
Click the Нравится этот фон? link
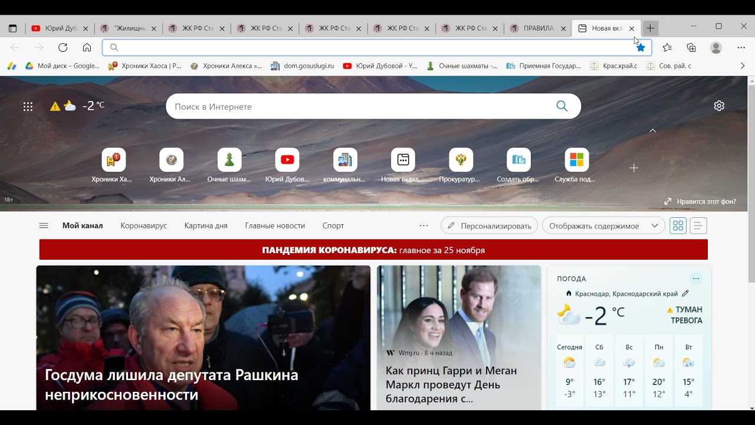(x=700, y=201)
